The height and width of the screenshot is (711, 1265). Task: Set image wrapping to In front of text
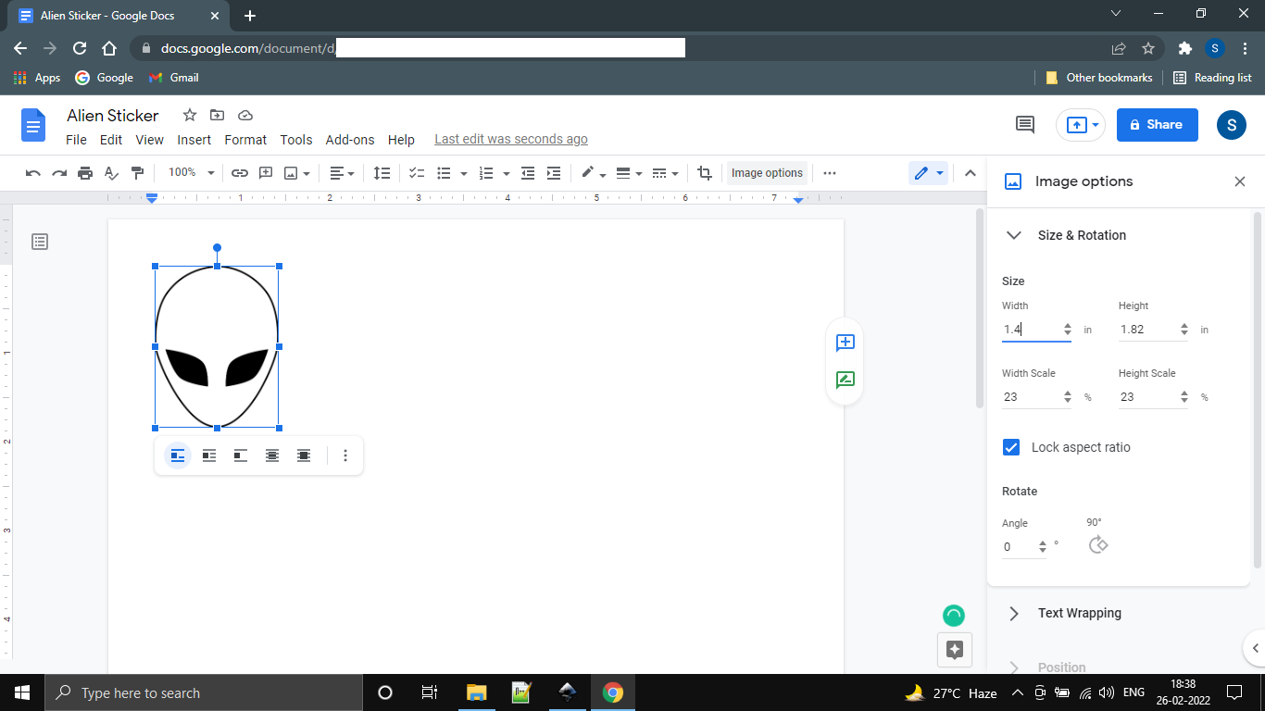pos(303,455)
